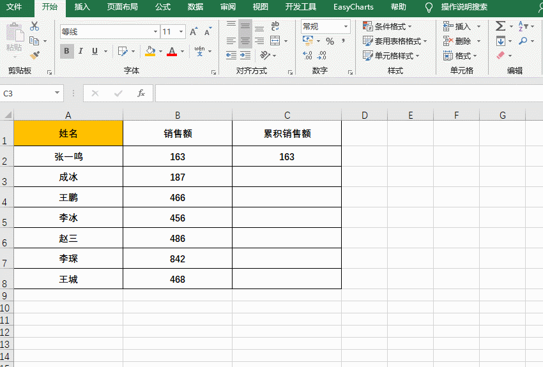Screen dimensions: 543x367
Task: Switch to the 数据 Data tab
Action: (x=195, y=7)
